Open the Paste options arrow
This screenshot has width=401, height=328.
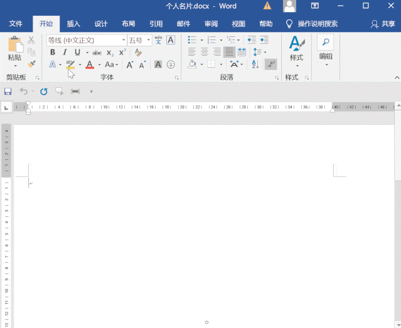15,66
